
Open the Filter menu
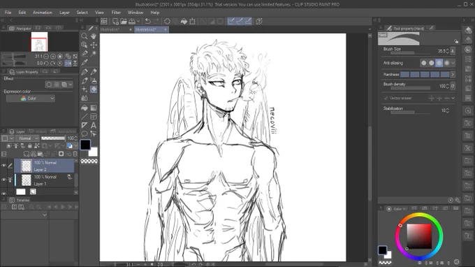coord(116,13)
